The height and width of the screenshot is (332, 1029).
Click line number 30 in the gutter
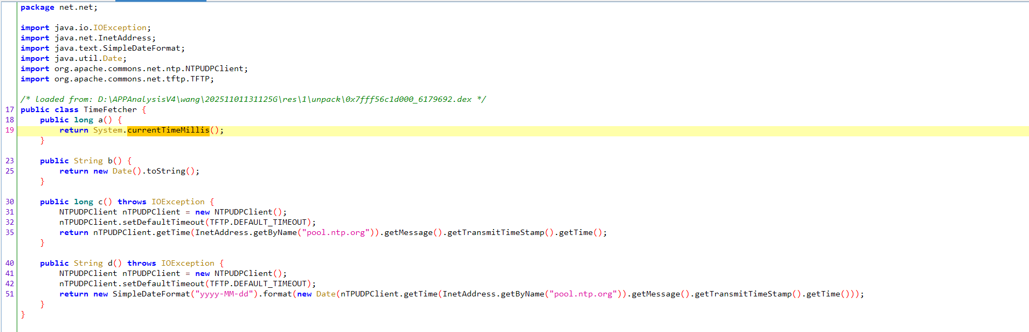(x=10, y=202)
